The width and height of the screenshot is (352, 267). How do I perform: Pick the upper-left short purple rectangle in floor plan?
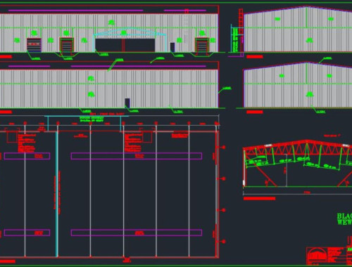27,156
